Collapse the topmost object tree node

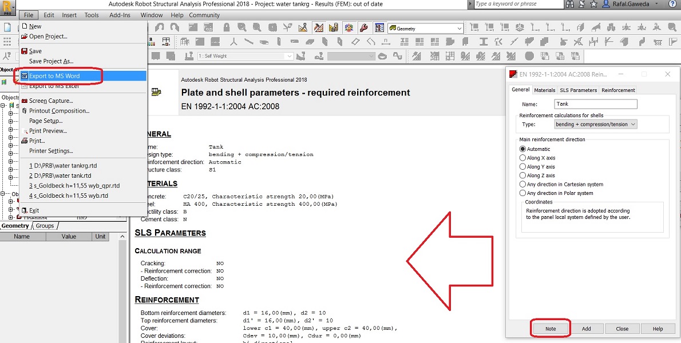pos(3,105)
